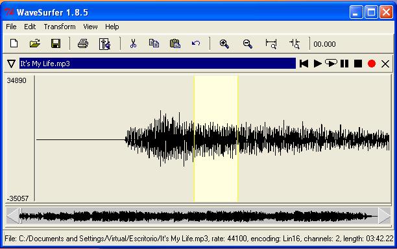Select the It's My Life.mp3 title field
Screen dimensions: 397x249
pos(158,64)
